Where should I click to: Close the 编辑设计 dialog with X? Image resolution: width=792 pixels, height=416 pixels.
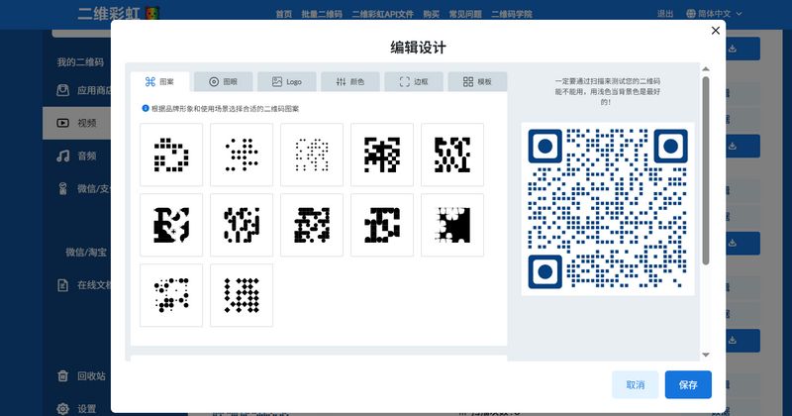(x=716, y=31)
